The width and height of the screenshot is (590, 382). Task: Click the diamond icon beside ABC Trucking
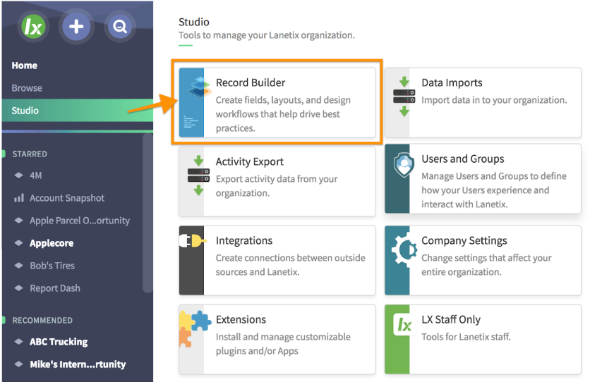point(18,342)
